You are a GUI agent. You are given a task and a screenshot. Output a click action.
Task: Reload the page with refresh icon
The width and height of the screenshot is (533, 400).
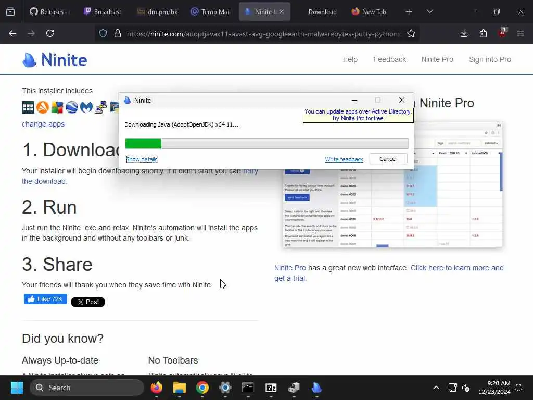pos(50,33)
